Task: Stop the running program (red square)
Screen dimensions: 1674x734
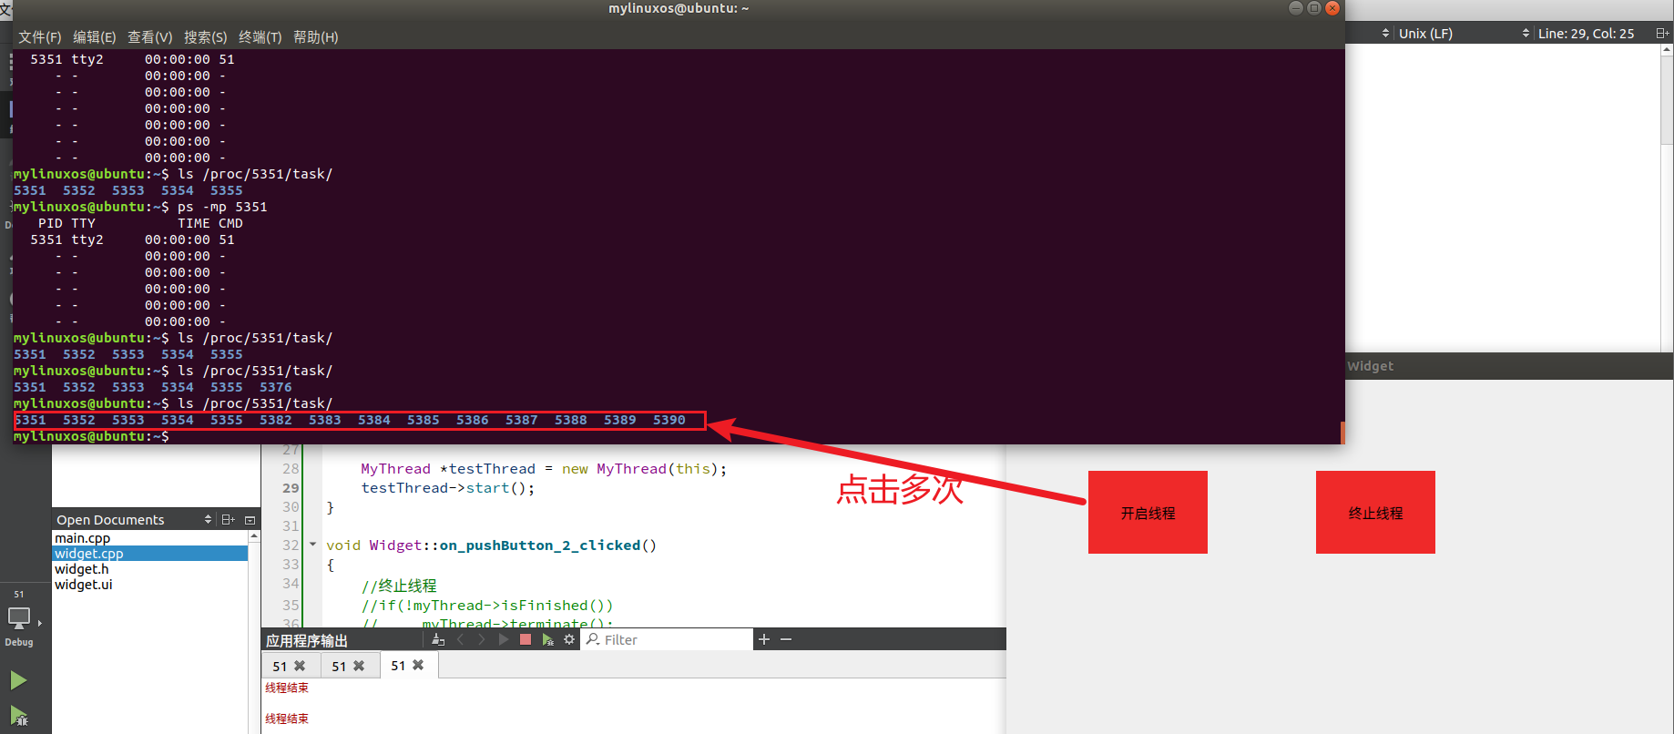Action: click(526, 639)
